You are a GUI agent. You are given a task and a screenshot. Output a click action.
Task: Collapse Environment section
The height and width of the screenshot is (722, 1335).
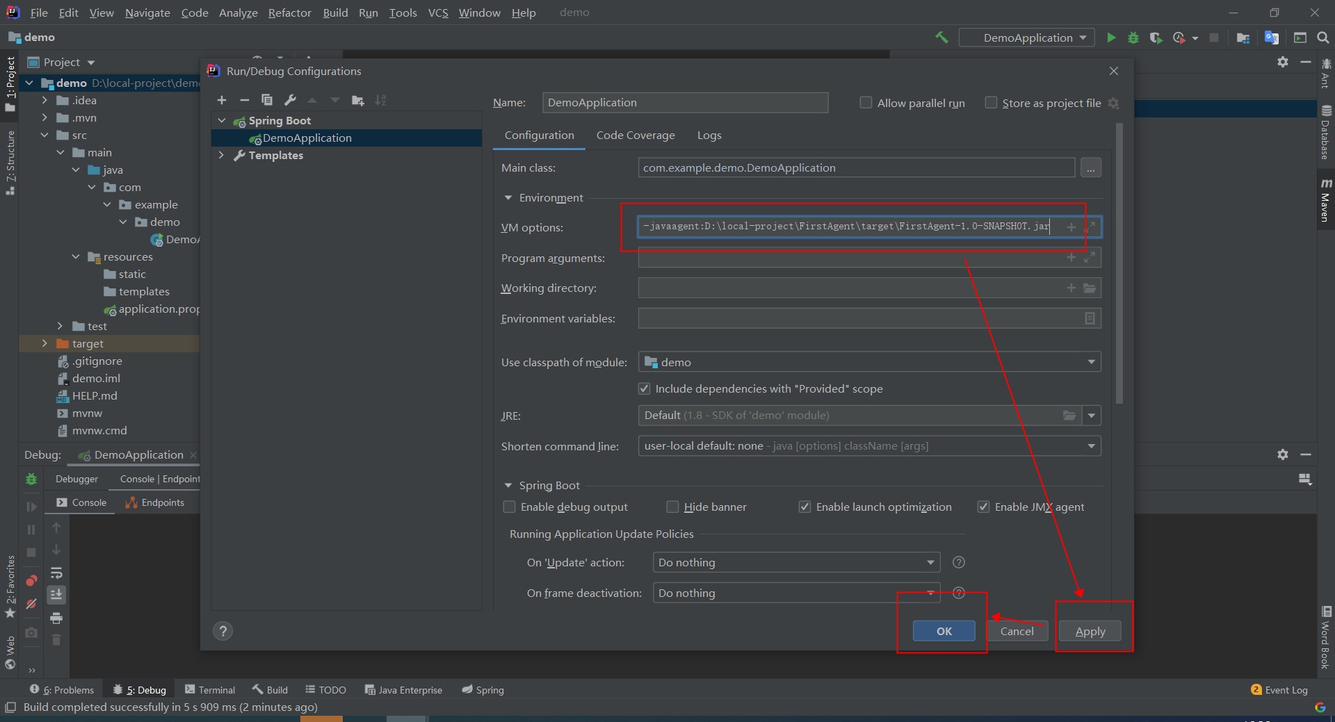pyautogui.click(x=508, y=198)
